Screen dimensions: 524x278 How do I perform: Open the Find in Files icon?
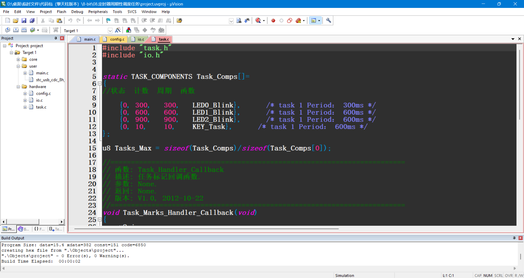click(x=179, y=20)
